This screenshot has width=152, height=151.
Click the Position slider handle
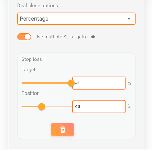pos(41,106)
